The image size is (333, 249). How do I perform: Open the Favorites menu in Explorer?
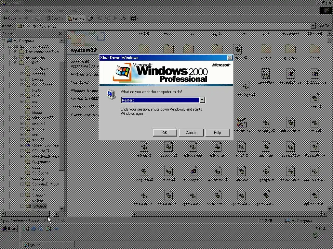[44, 10]
